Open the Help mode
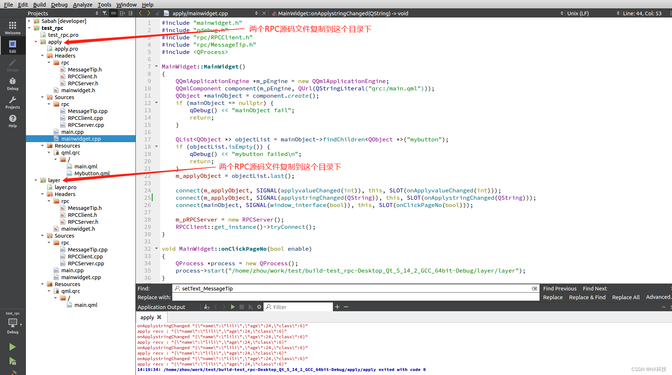 pos(13,121)
